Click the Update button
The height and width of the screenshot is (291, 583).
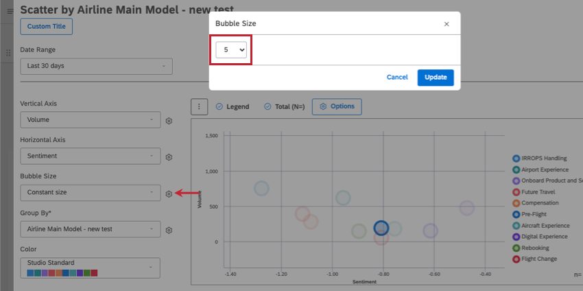(436, 78)
